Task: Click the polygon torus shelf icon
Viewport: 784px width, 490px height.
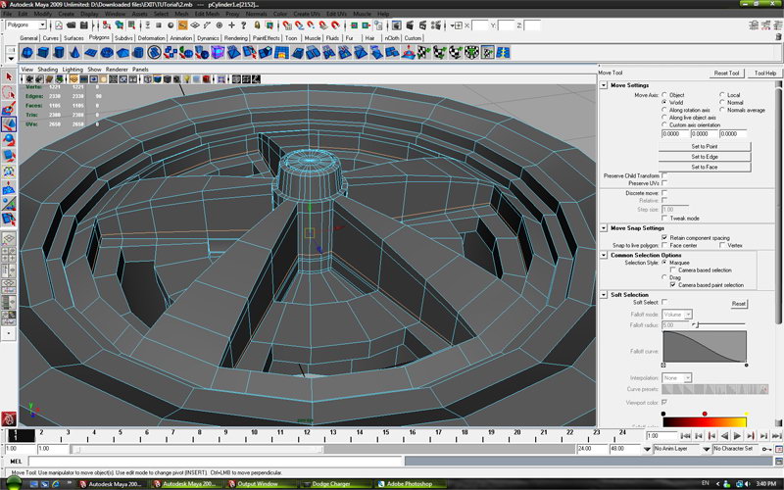Action: point(106,52)
